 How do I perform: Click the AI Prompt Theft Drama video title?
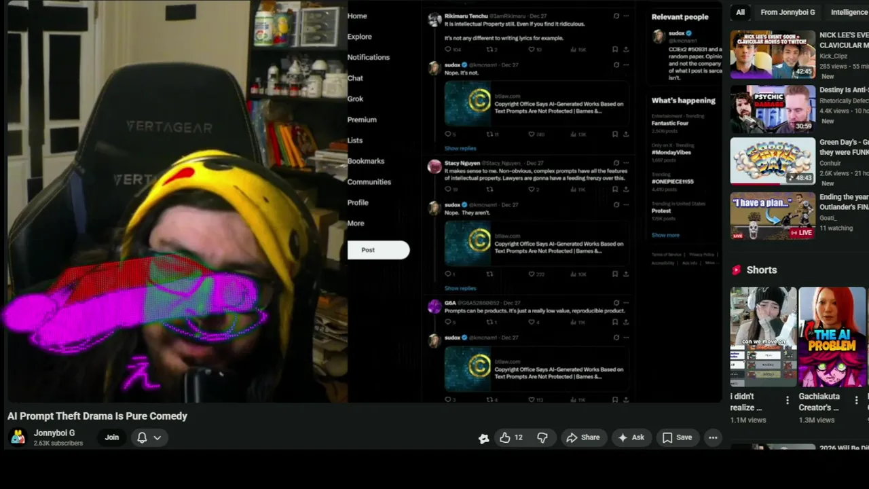[97, 416]
